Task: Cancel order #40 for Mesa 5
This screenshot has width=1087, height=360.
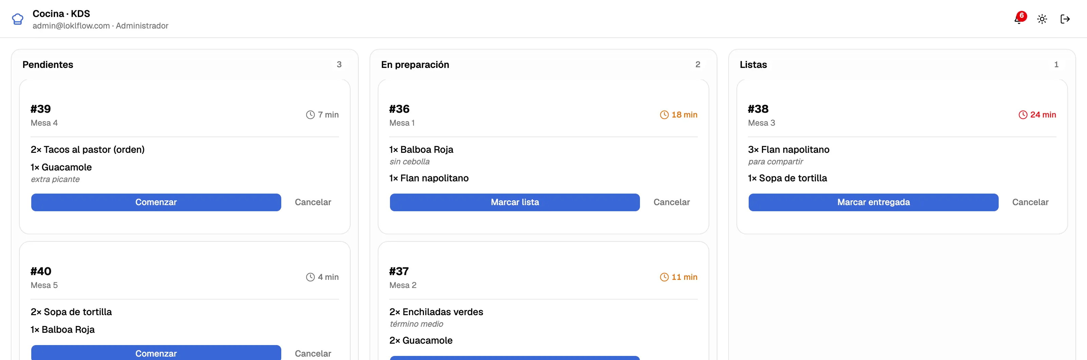Action: [x=313, y=353]
